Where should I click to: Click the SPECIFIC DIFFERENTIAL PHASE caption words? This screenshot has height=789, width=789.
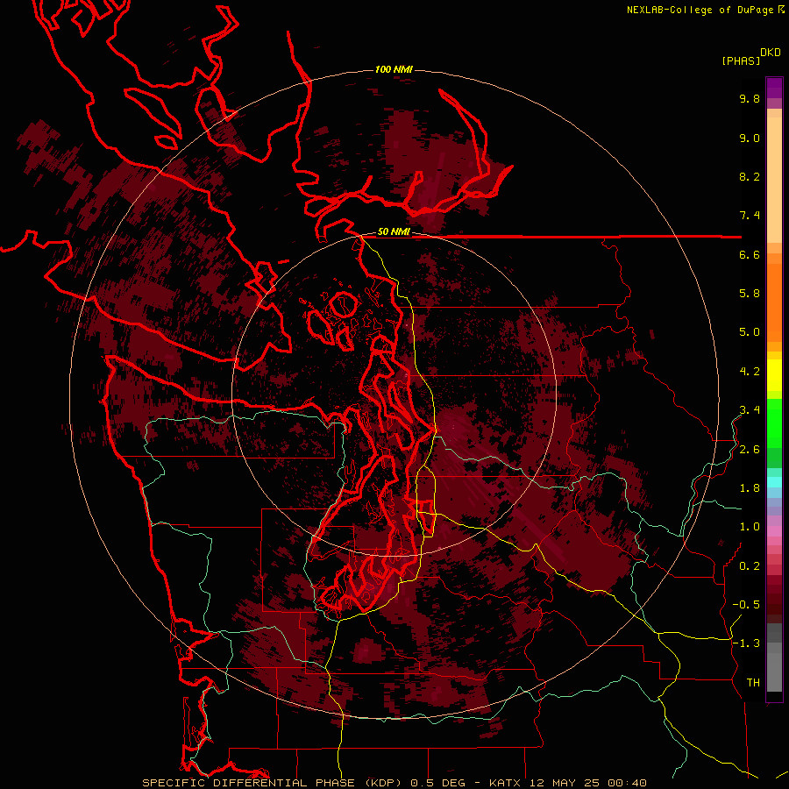pyautogui.click(x=248, y=783)
